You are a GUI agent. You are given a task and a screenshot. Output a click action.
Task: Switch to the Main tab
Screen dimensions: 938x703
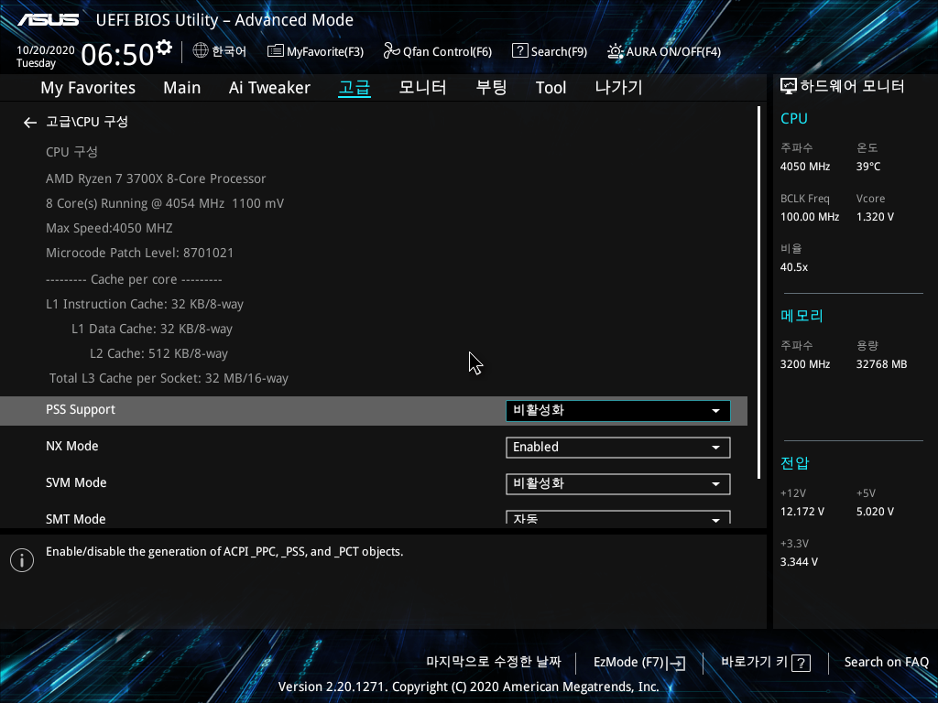(182, 88)
